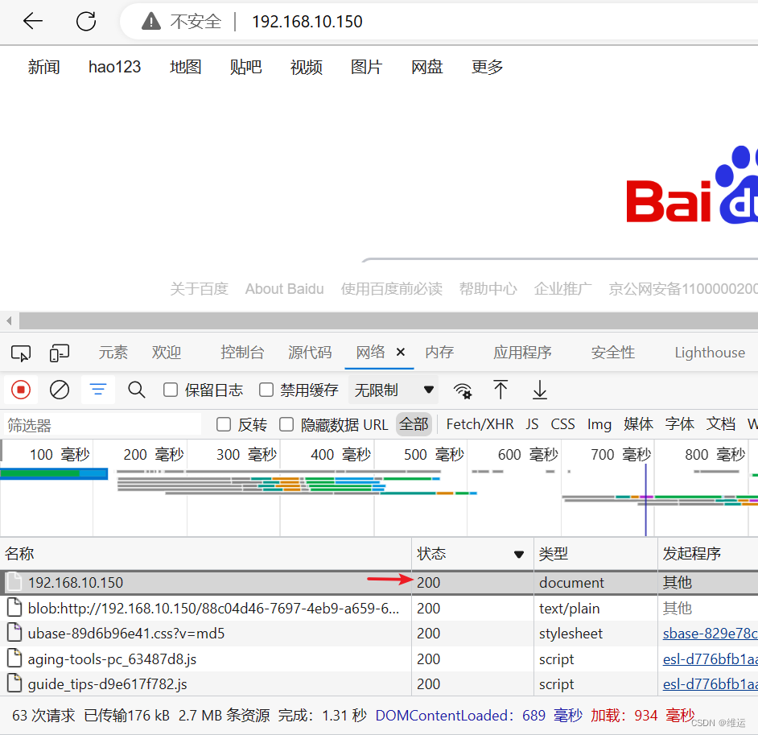This screenshot has width=758, height=735.
Task: Open network search magnifier icon
Action: click(136, 390)
